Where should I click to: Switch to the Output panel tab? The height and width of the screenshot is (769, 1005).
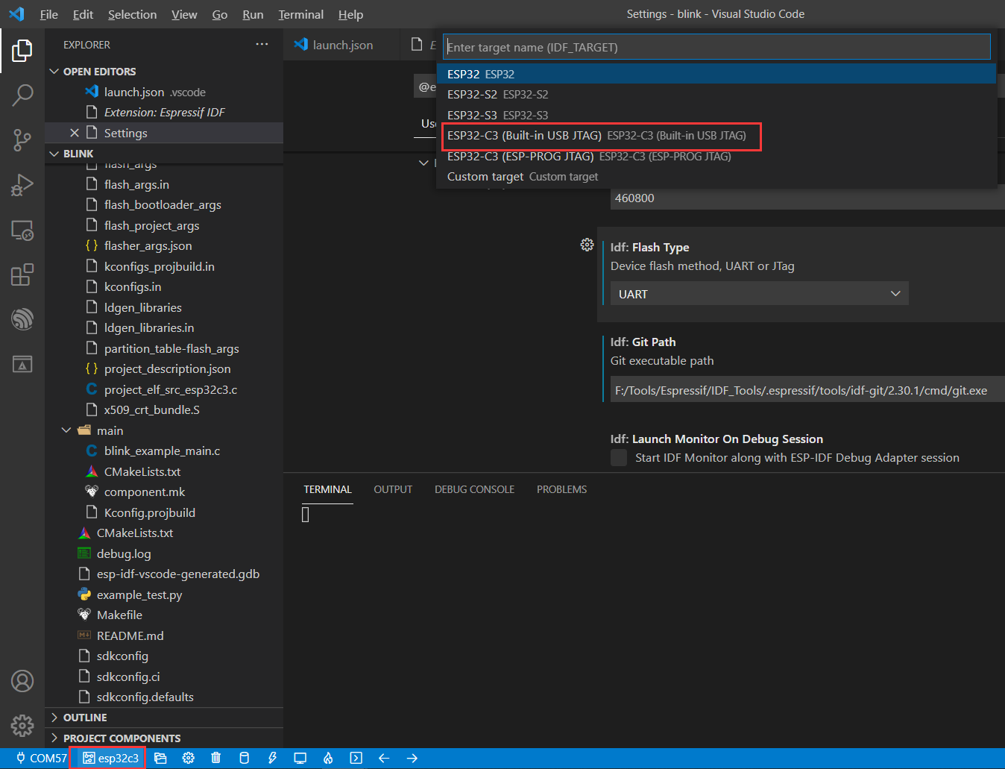pyautogui.click(x=393, y=489)
